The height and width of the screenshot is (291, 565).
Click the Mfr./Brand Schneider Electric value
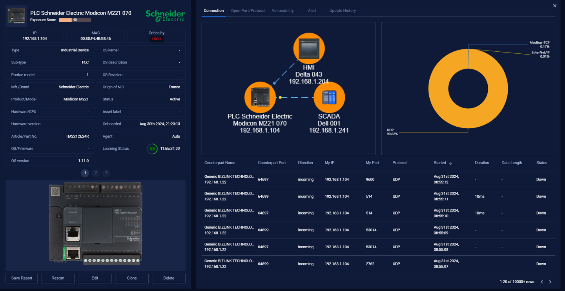click(74, 87)
